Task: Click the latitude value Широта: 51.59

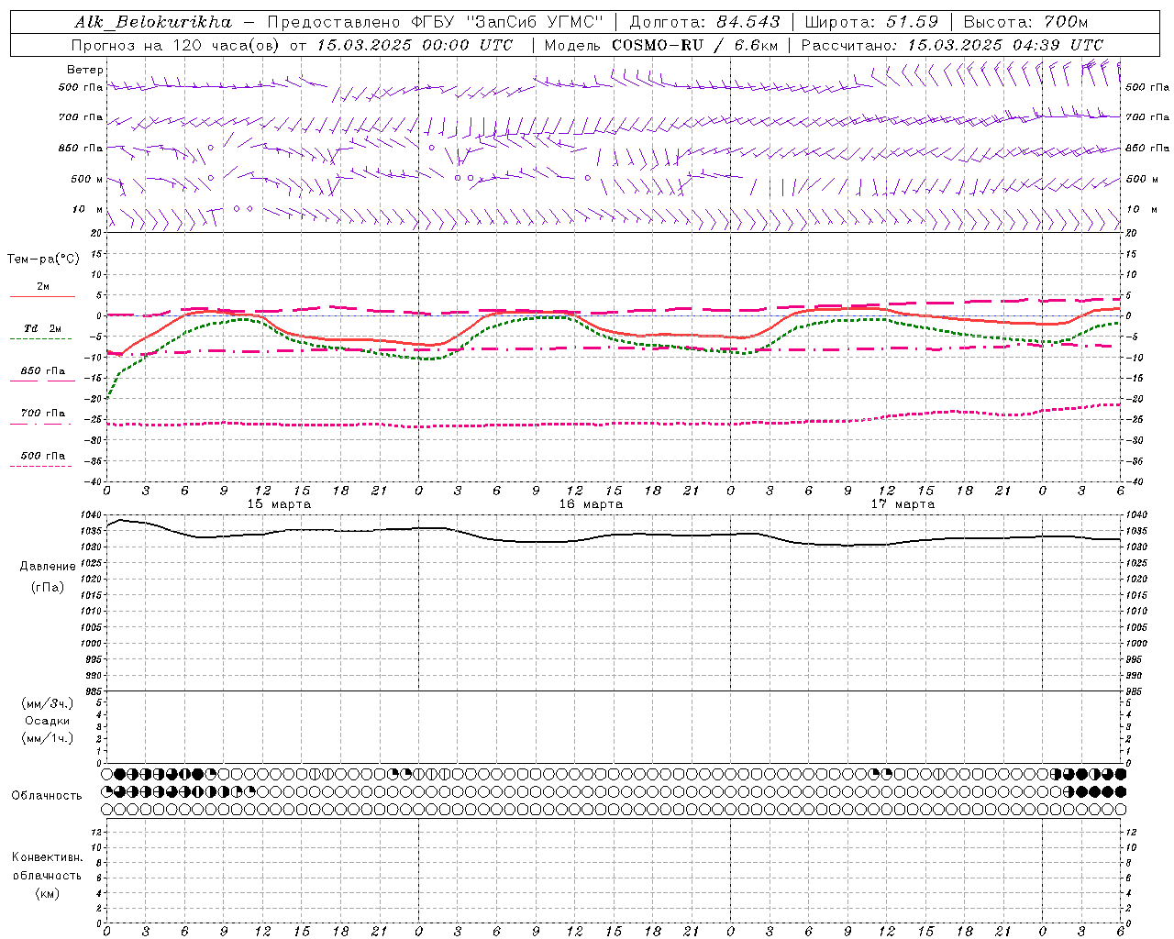Action: pyautogui.click(x=871, y=22)
